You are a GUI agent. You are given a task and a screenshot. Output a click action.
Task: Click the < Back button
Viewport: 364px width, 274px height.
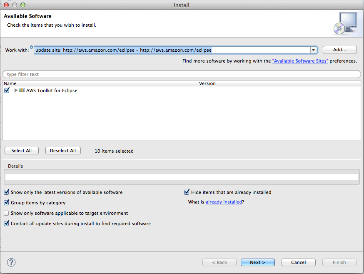219,262
